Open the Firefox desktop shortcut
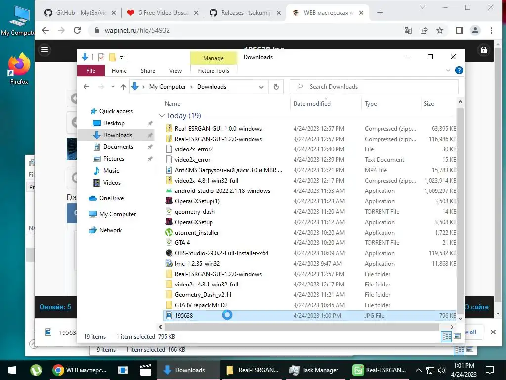The image size is (506, 380). (19, 69)
